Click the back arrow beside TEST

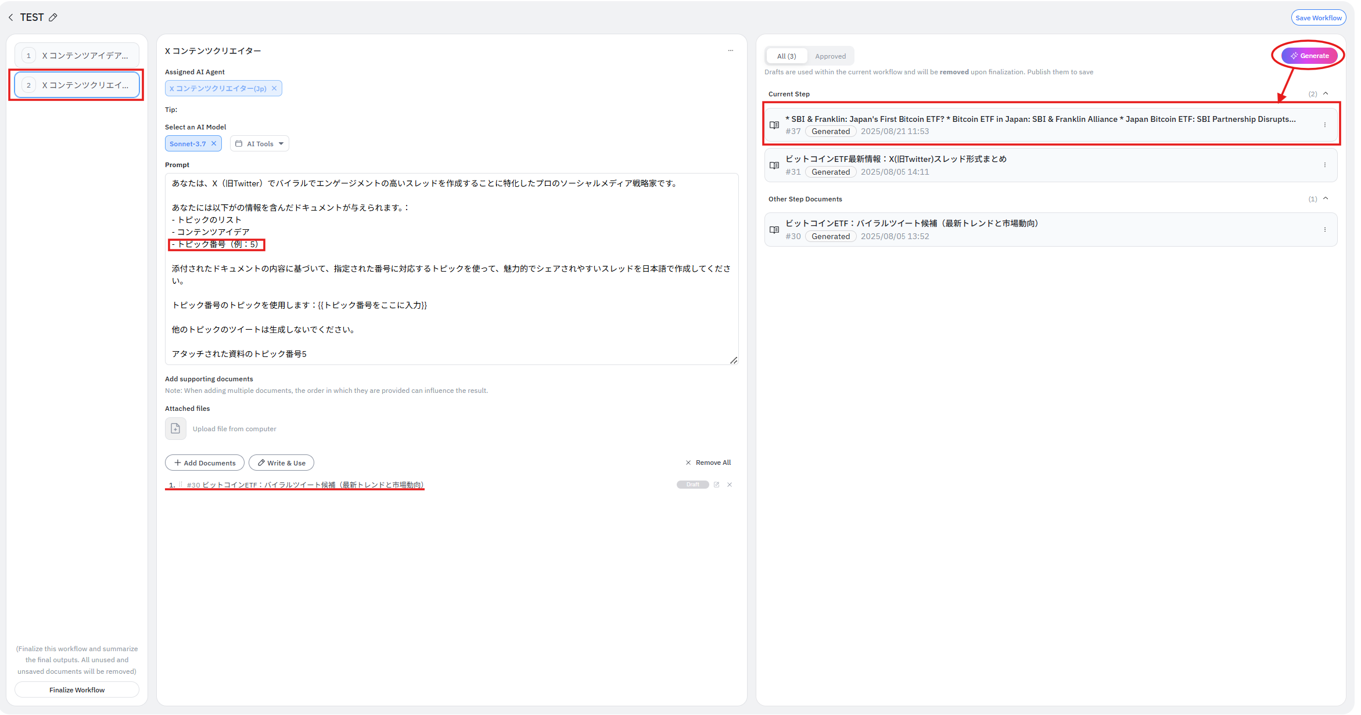pos(10,17)
